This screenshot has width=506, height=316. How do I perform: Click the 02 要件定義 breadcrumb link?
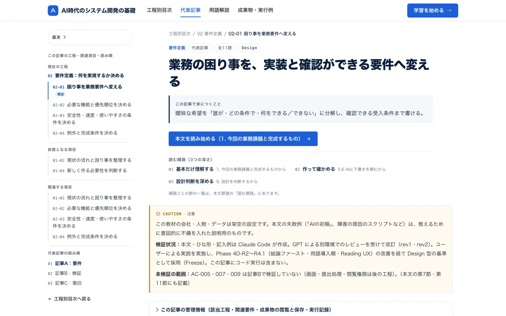(x=209, y=34)
